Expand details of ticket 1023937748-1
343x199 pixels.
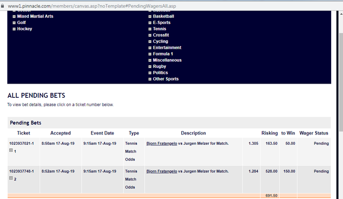11,178
